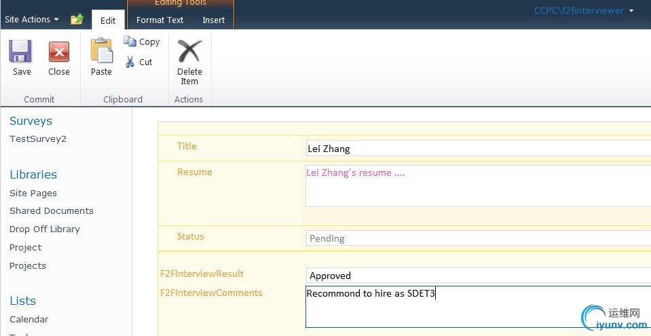Click the Title field containing Lei Zhang
The height and width of the screenshot is (336, 651).
click(479, 148)
